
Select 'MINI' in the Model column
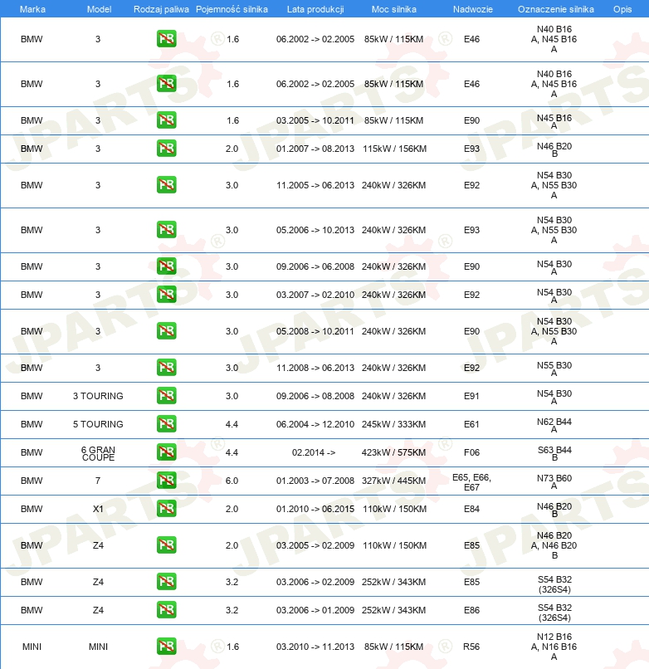98,647
